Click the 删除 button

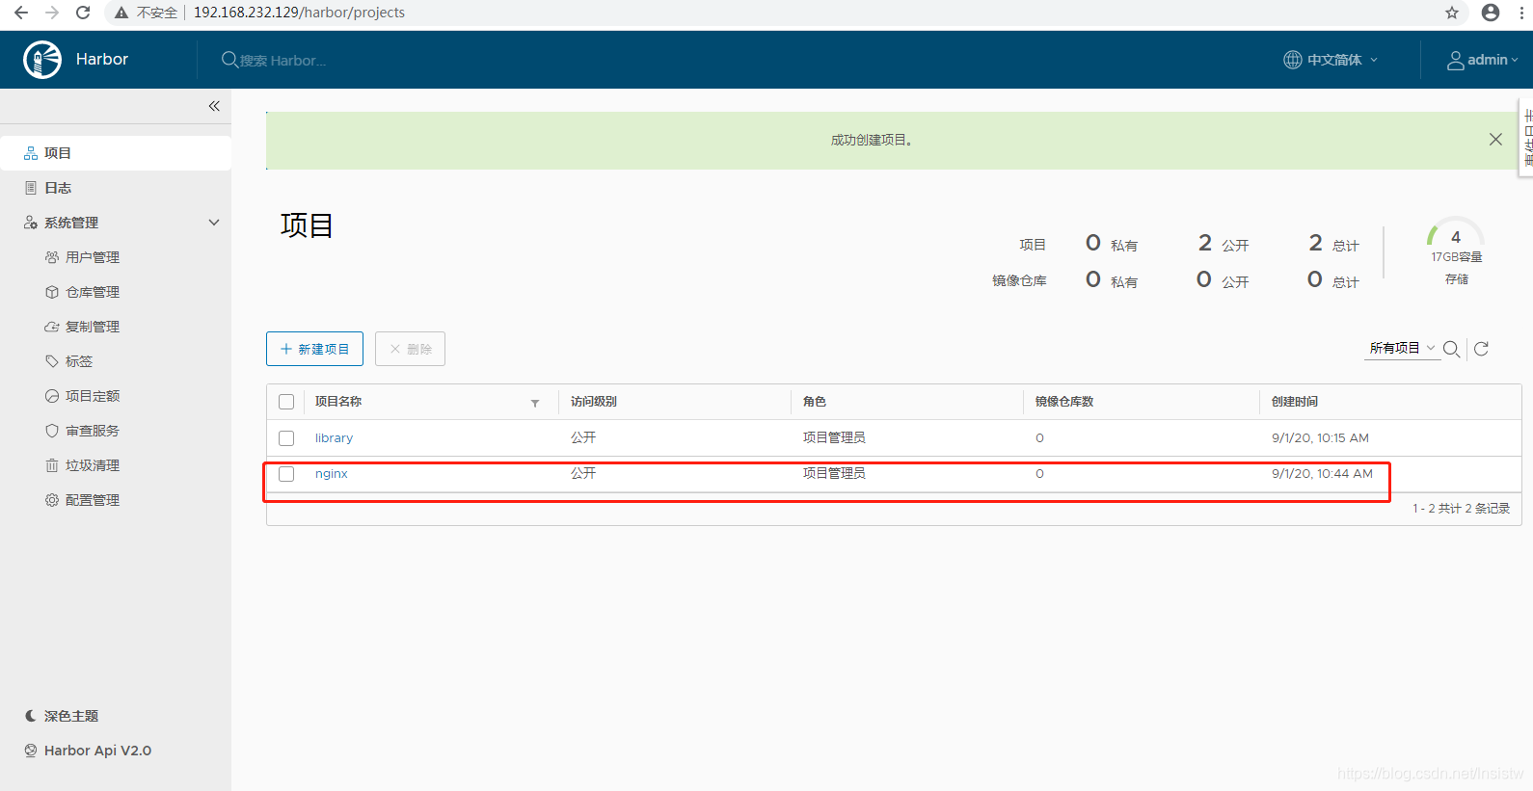tap(410, 349)
